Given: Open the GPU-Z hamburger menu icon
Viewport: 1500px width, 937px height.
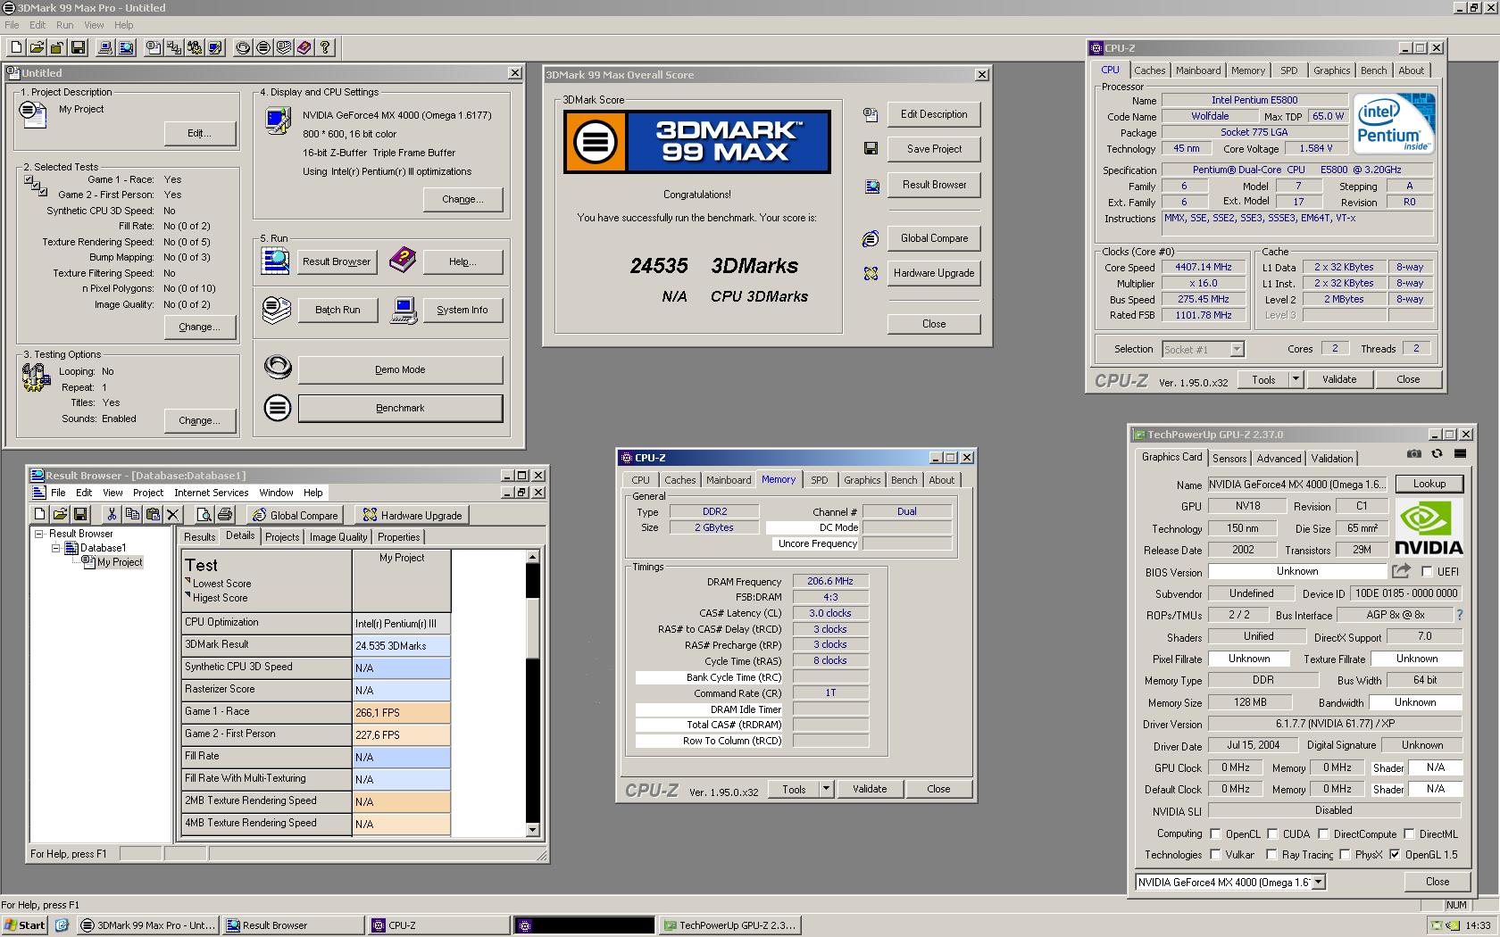Looking at the screenshot, I should pos(1460,454).
